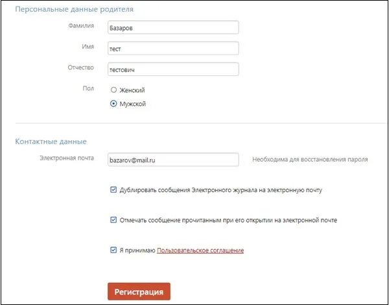389x305 pixels.
Task: Click the 'Имя' field label
Action: tap(89, 47)
